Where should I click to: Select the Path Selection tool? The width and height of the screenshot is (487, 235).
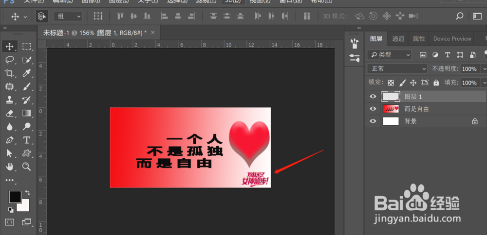(x=9, y=153)
